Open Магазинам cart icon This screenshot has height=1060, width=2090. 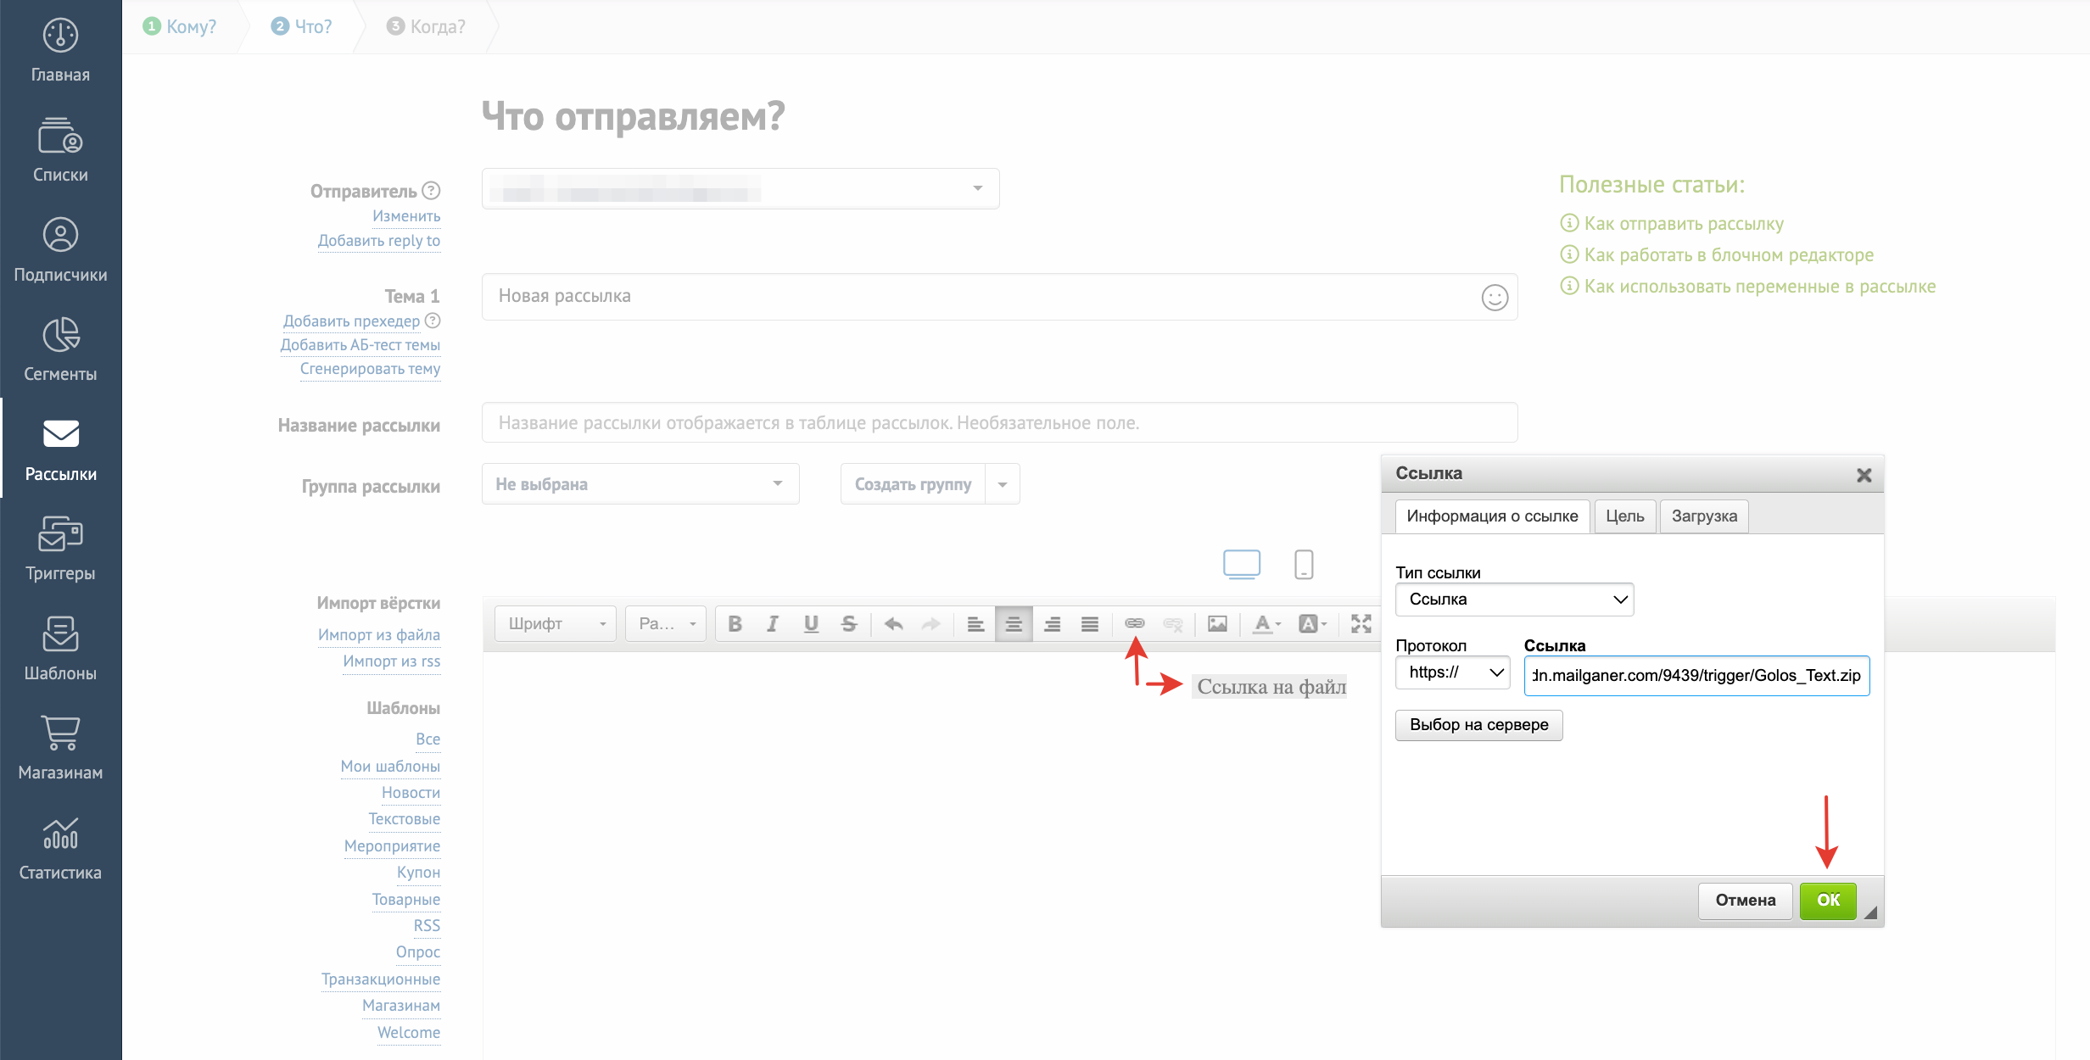pos(60,734)
